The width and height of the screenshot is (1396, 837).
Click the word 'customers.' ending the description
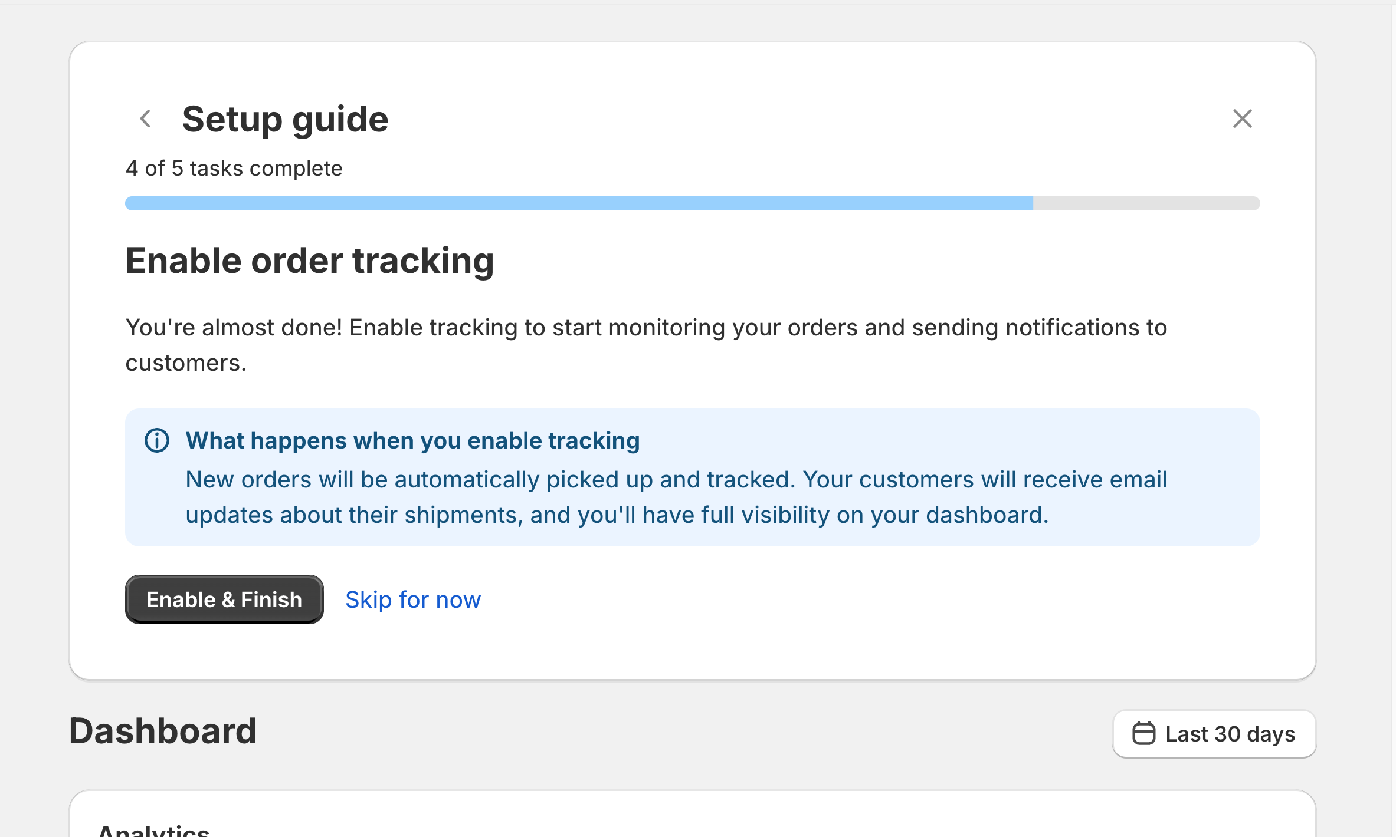186,363
